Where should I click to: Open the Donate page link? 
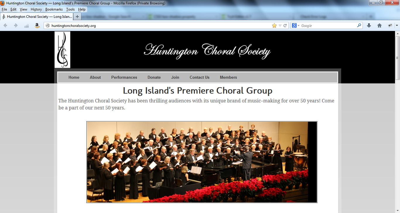[x=154, y=77]
